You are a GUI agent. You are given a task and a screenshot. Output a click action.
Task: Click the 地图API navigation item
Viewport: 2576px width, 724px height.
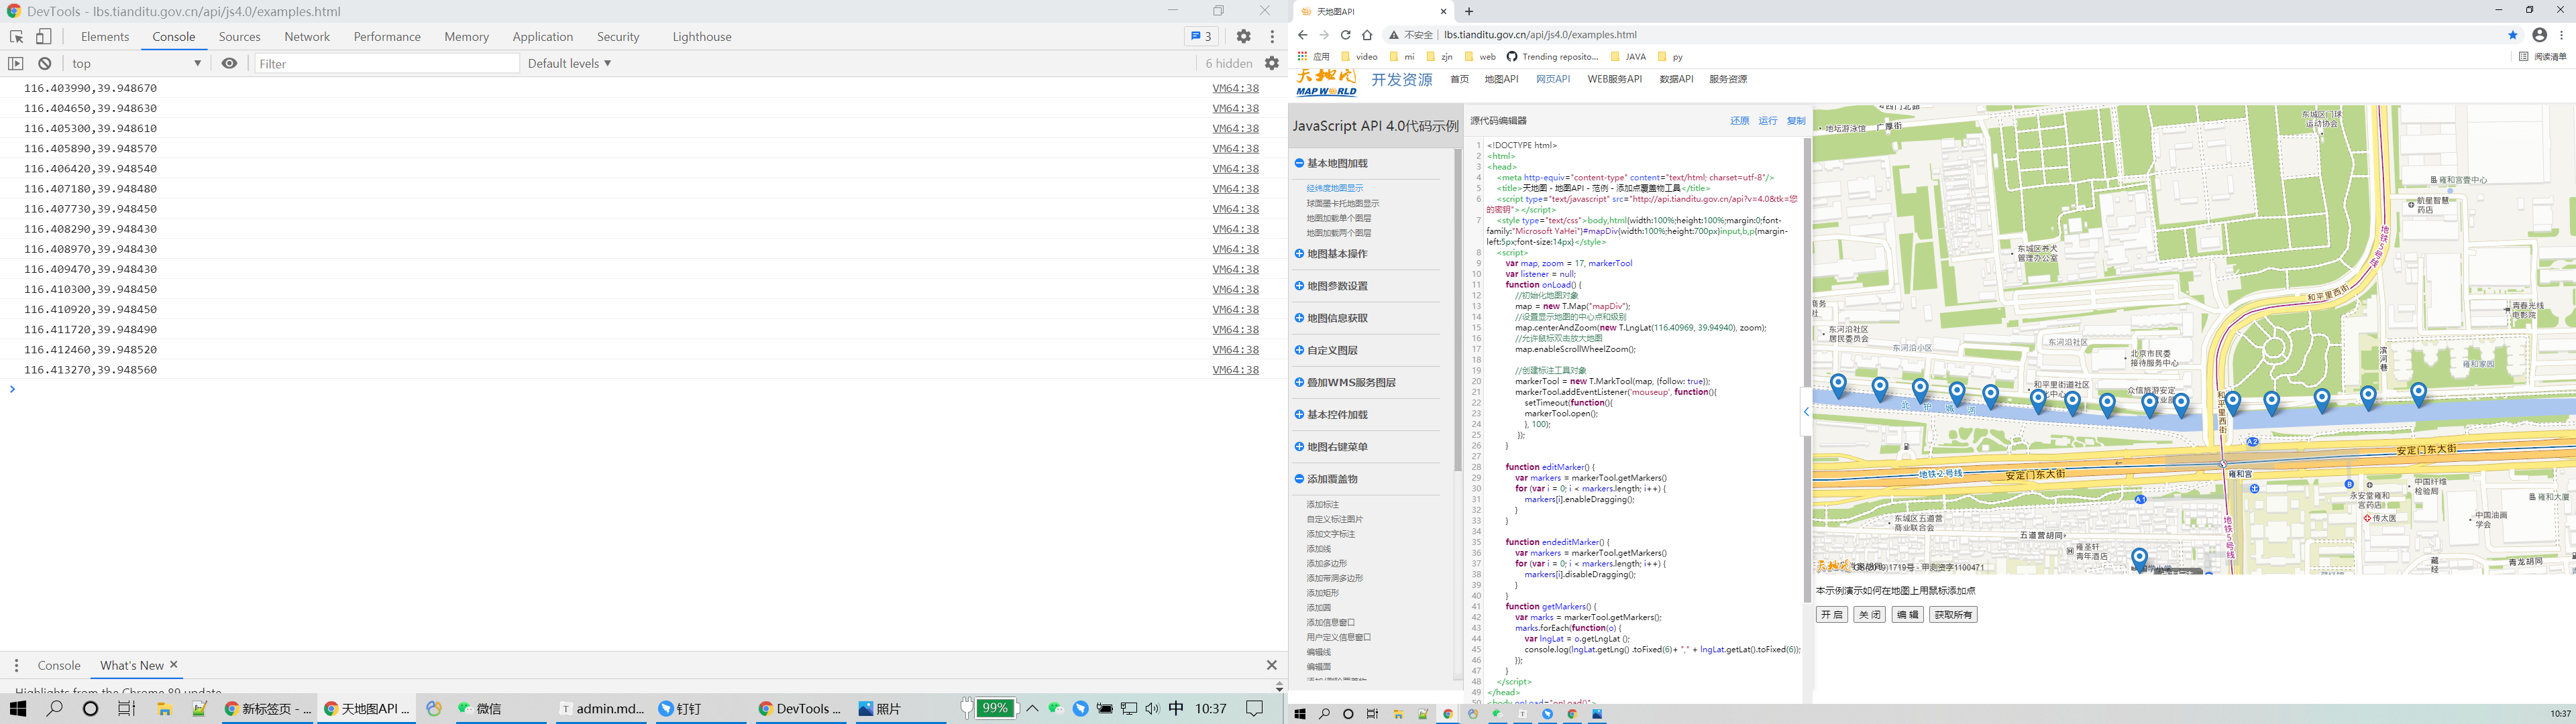click(x=1501, y=79)
